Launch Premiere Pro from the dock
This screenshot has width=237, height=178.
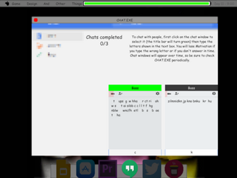(108, 169)
